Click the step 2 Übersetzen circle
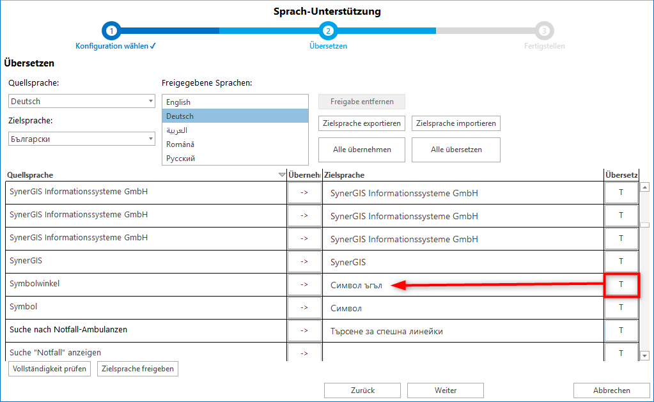Screen dimensions: 654x402 click(x=328, y=31)
